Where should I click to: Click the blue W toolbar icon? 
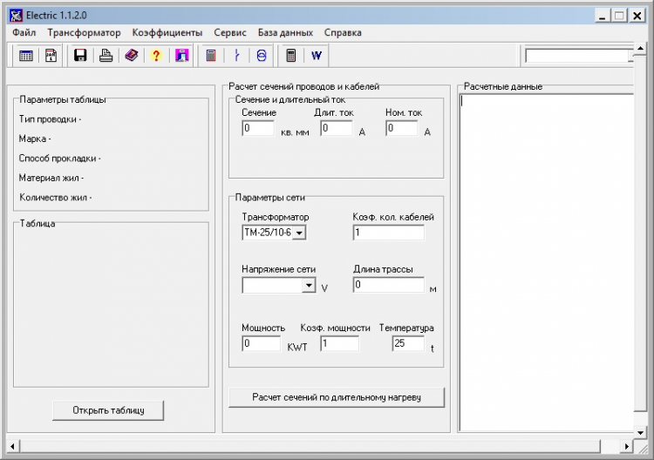coord(317,56)
